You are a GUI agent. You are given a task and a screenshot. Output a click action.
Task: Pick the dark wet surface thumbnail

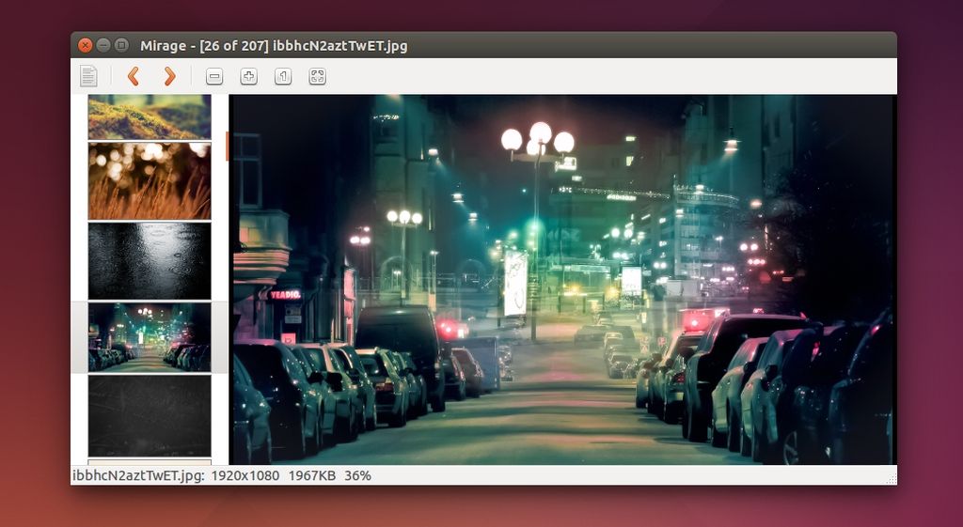coord(150,260)
